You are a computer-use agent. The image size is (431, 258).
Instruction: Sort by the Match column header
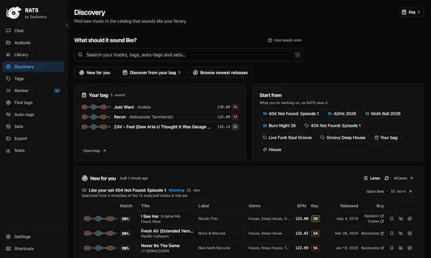coord(126,206)
